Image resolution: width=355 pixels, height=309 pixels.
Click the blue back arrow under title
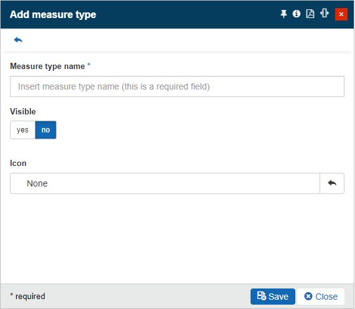click(x=18, y=40)
